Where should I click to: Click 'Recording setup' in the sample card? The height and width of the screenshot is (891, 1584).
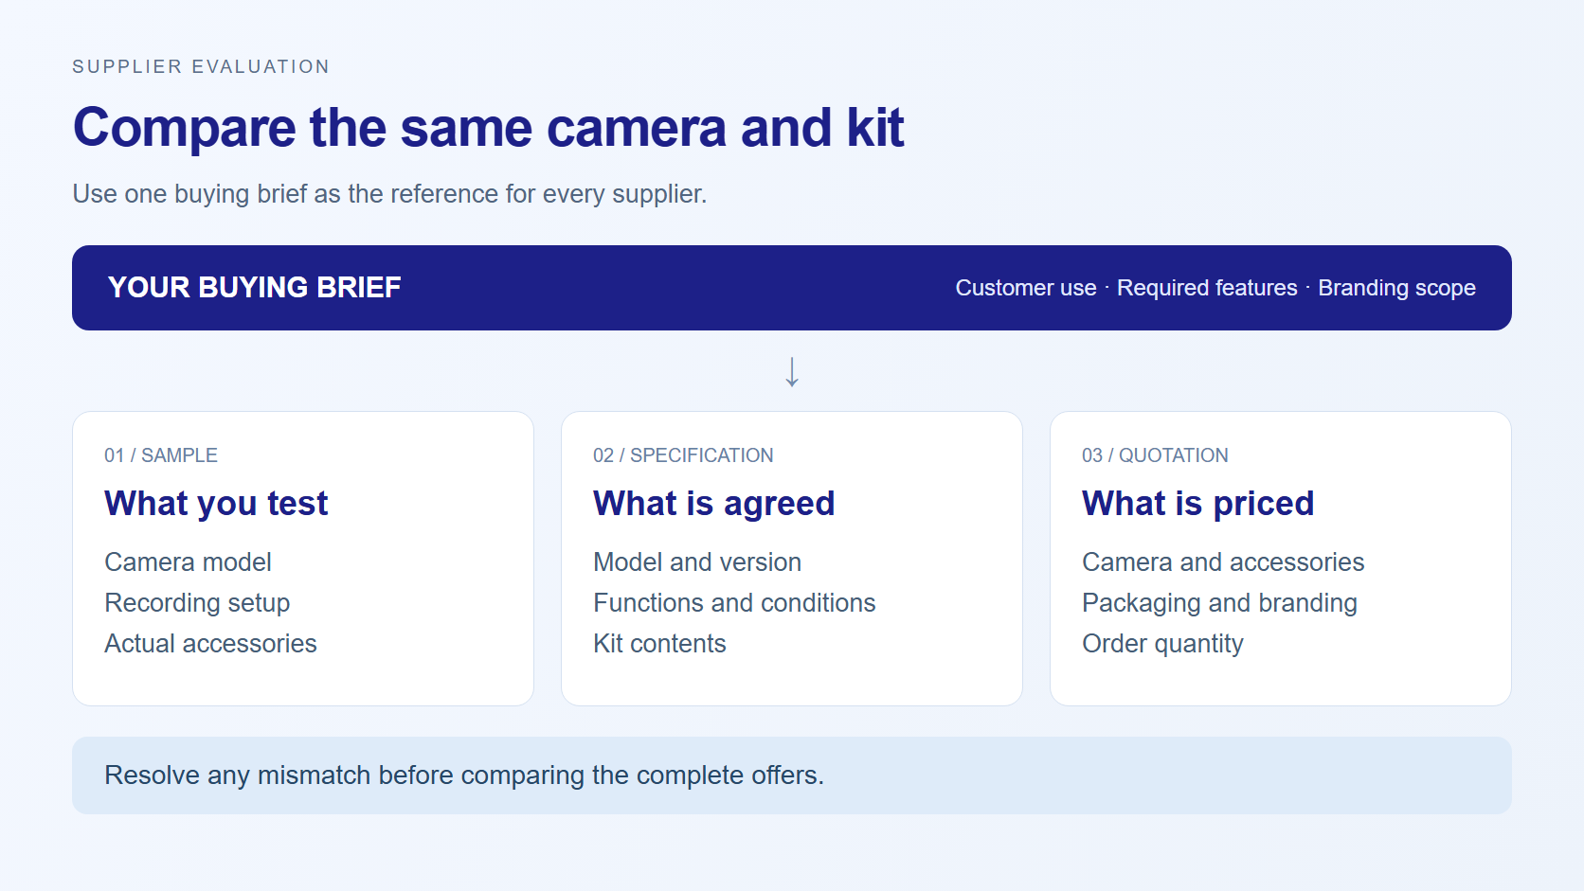coord(197,603)
